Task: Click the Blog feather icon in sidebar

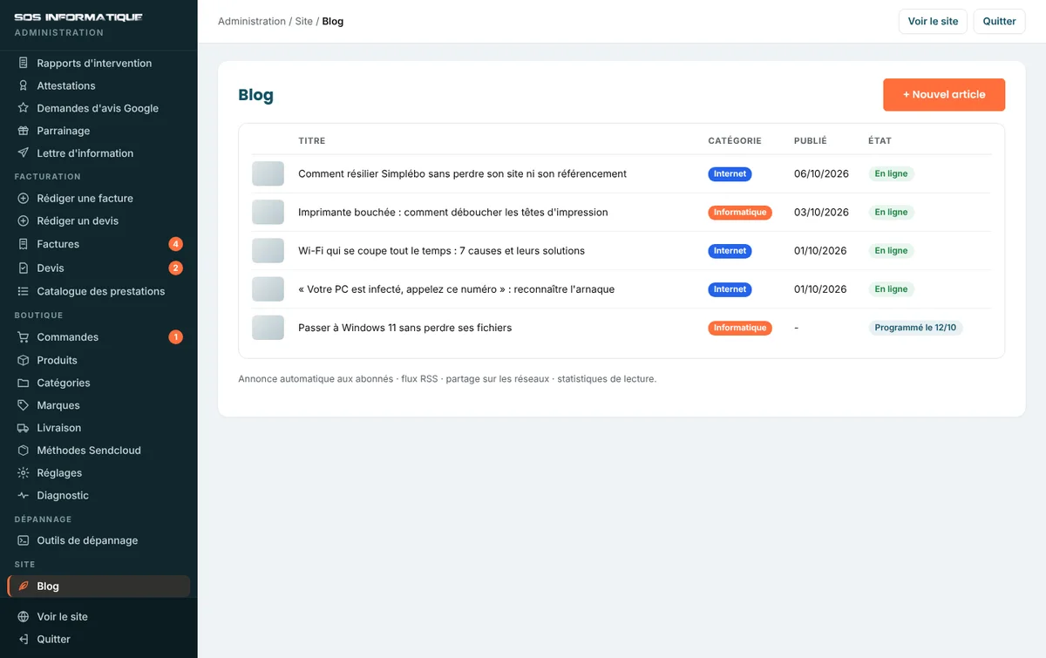Action: point(24,587)
